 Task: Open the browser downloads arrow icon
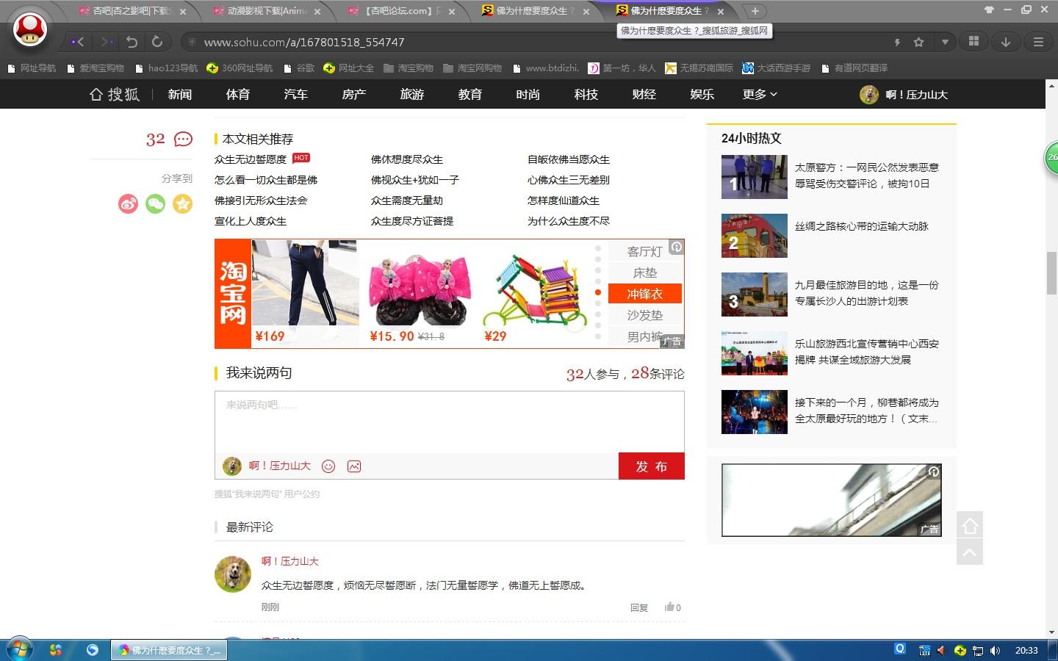1006,42
